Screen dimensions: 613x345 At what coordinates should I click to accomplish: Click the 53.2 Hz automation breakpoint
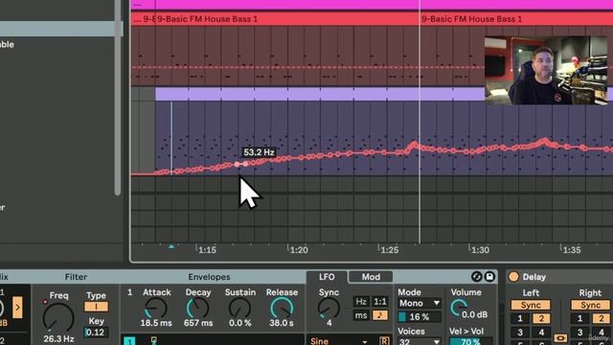pyautogui.click(x=237, y=164)
